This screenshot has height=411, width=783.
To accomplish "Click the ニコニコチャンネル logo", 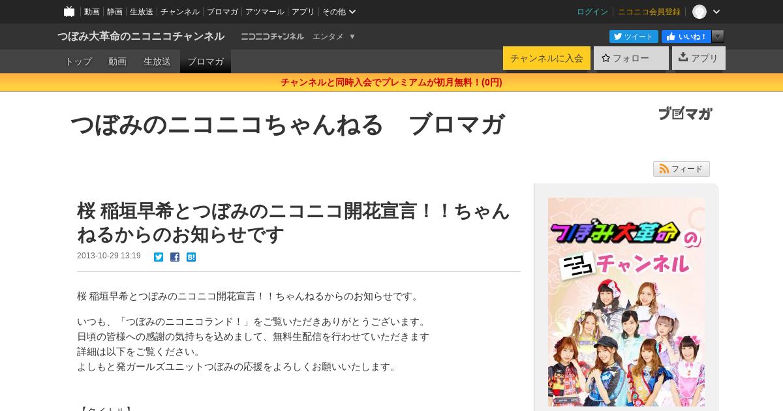I will pyautogui.click(x=272, y=37).
